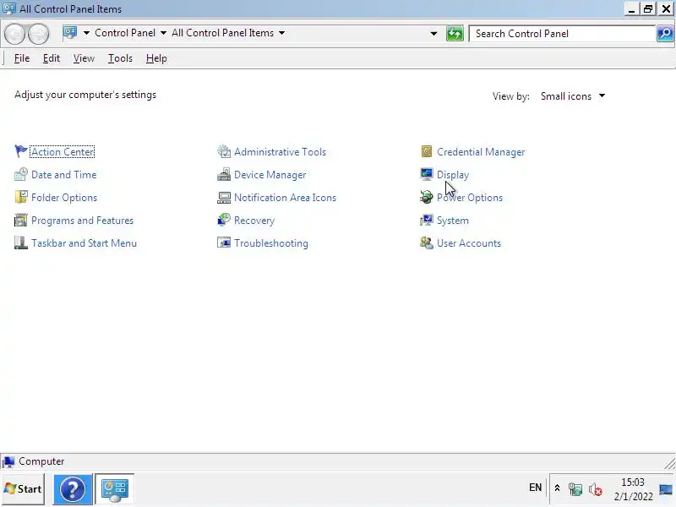676x507 pixels.
Task: Click the Control Panel taskbar button
Action: coord(114,489)
